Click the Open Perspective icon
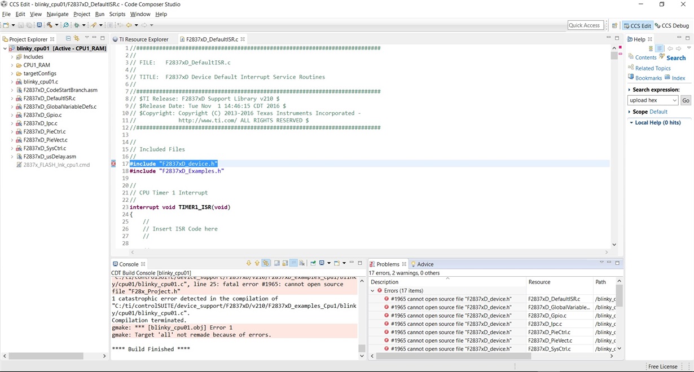Screen dimensions: 694x372 614,25
